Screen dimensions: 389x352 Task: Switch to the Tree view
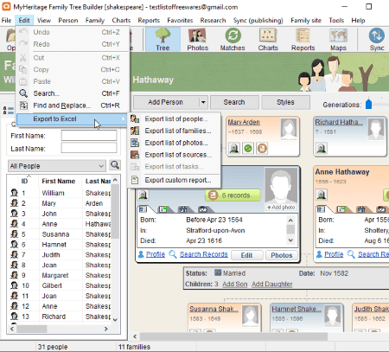[163, 40]
